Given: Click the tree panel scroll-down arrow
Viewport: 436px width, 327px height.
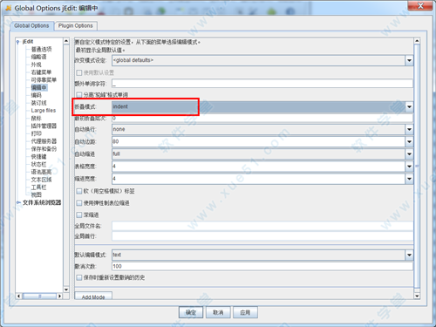Looking at the screenshot, I should pyautogui.click(x=66, y=290).
